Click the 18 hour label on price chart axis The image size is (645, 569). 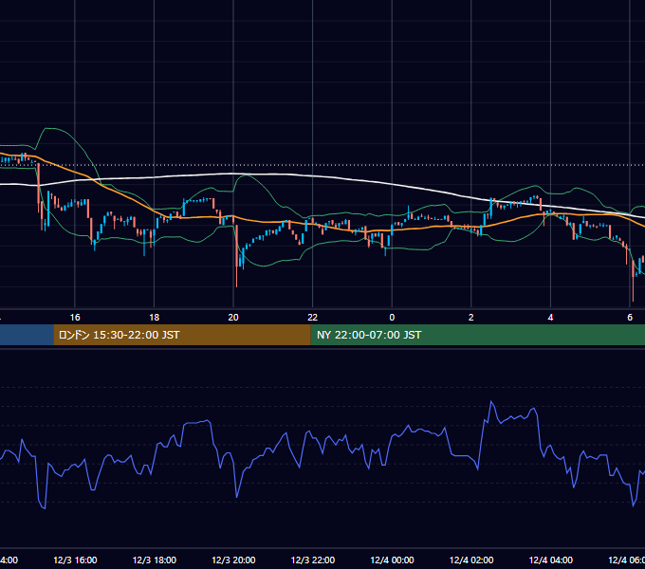coord(155,318)
